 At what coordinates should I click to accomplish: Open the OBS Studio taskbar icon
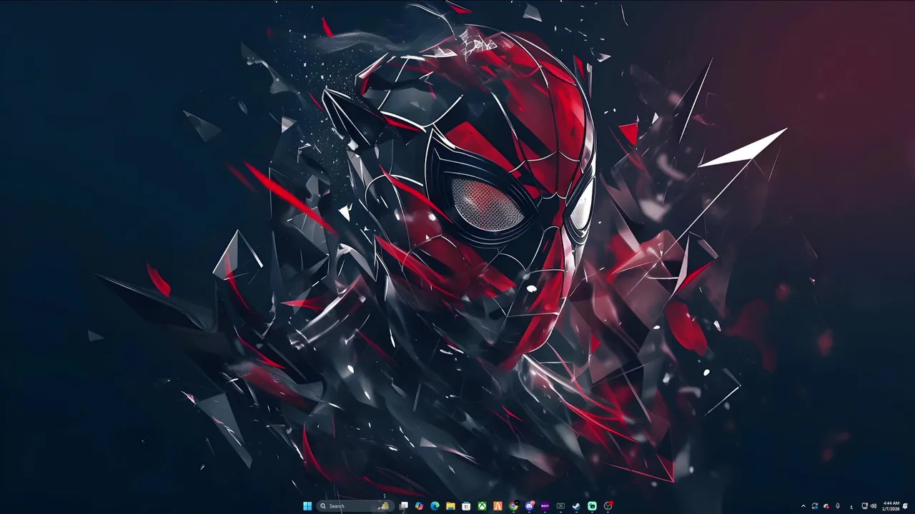pyautogui.click(x=608, y=506)
